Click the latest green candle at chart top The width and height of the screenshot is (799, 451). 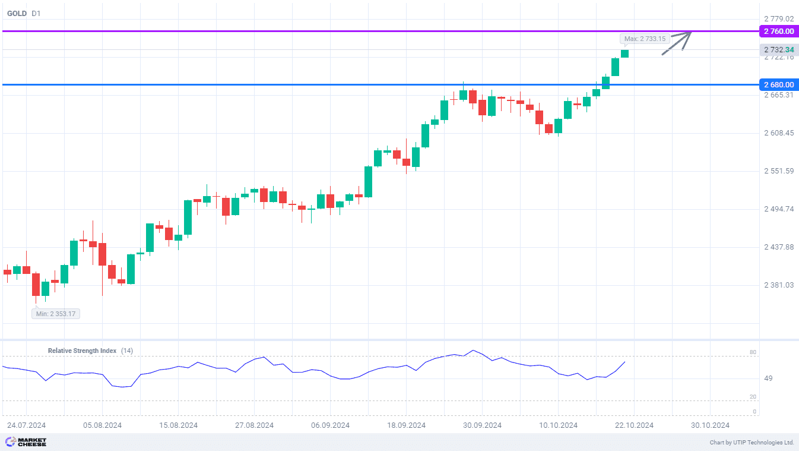[x=624, y=53]
